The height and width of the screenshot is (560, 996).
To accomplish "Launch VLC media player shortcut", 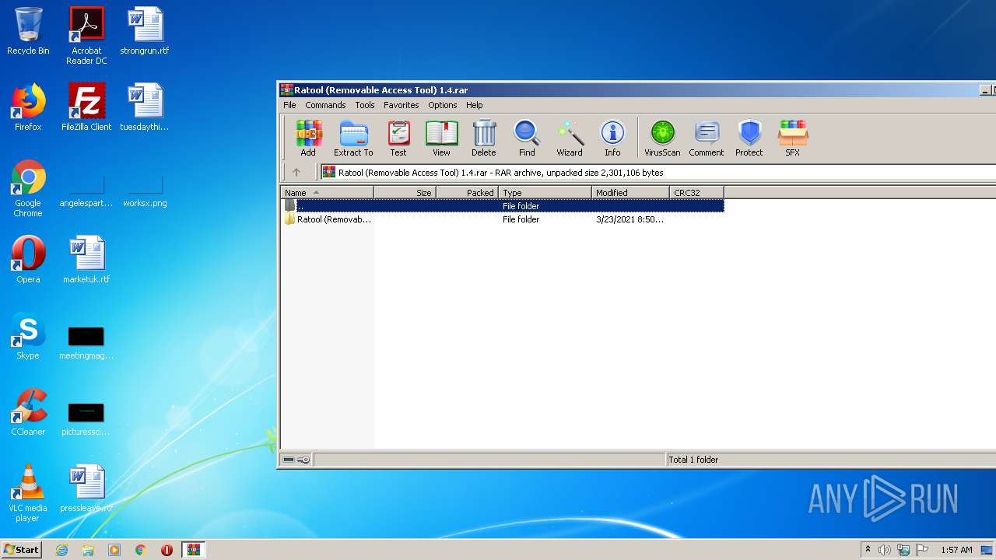I will coord(28,493).
